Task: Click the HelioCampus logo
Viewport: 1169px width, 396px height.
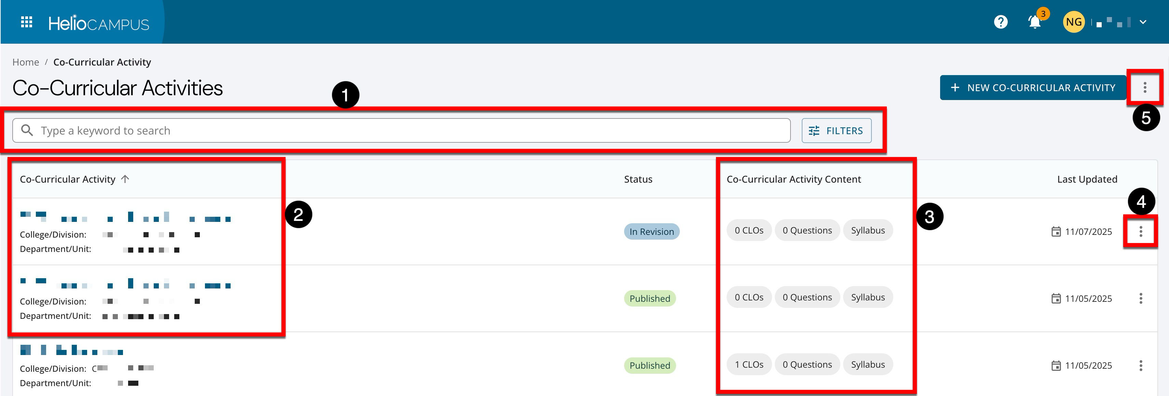Action: [98, 23]
